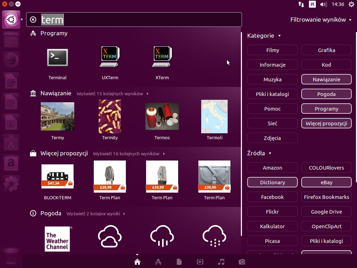
Task: Switch to the Home lens tab
Action: point(137,262)
